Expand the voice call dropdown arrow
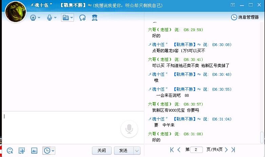The height and width of the screenshot is (157, 265). pyautogui.click(x=55, y=18)
